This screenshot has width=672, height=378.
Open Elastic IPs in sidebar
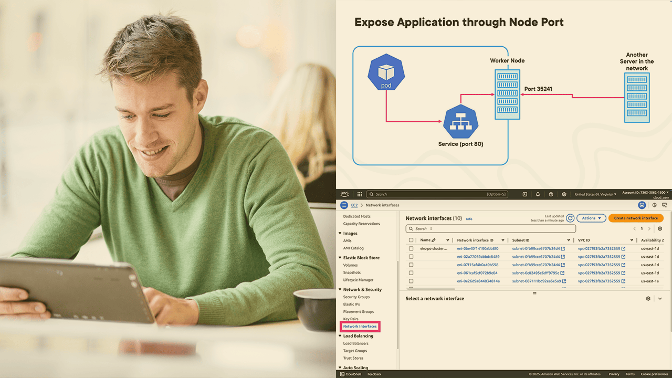click(x=351, y=304)
